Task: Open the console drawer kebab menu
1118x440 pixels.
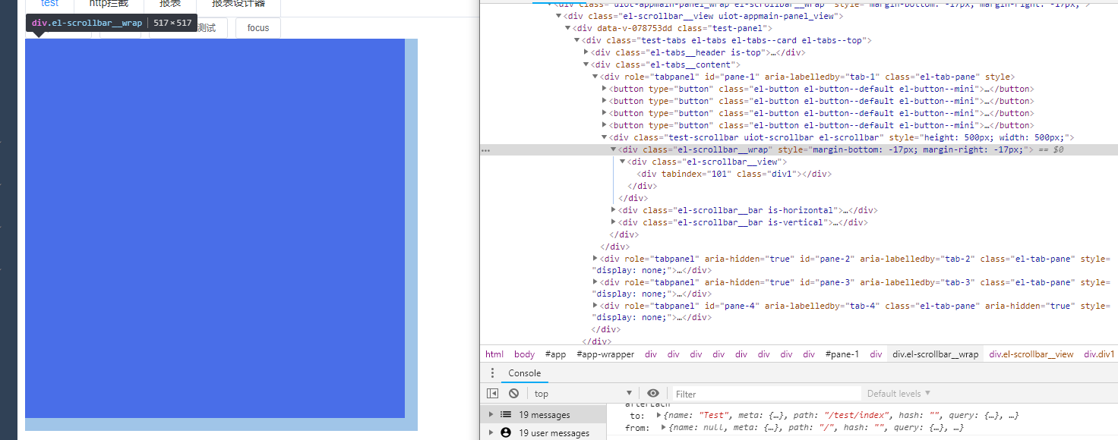Action: (x=492, y=373)
